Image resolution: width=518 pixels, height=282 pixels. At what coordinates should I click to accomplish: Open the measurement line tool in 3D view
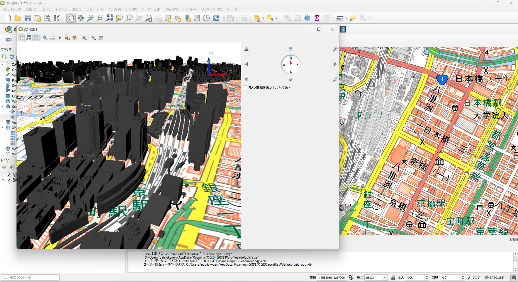(52, 37)
